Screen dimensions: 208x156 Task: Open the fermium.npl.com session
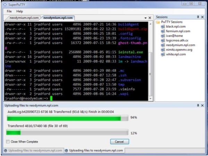click(178, 31)
